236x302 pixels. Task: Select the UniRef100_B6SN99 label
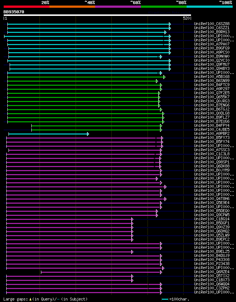tap(212, 81)
